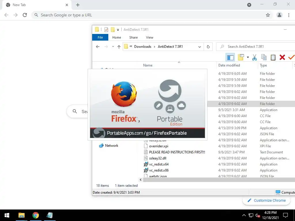Image resolution: width=295 pixels, height=221 pixels.
Task: Open the Windows Start menu
Action: (x=7, y=215)
